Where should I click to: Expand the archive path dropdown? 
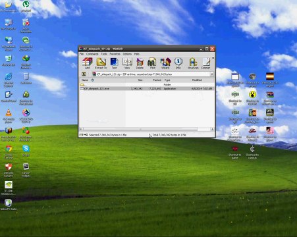[x=211, y=74]
